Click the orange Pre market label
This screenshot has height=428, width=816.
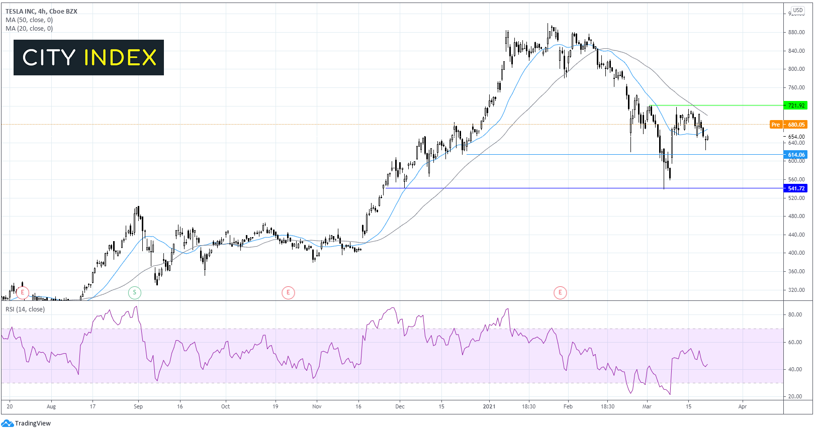(x=776, y=125)
